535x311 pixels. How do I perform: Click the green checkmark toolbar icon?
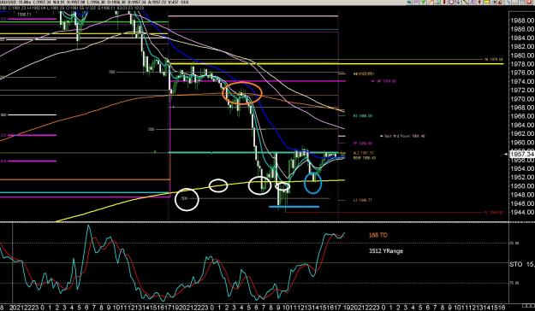423,2
